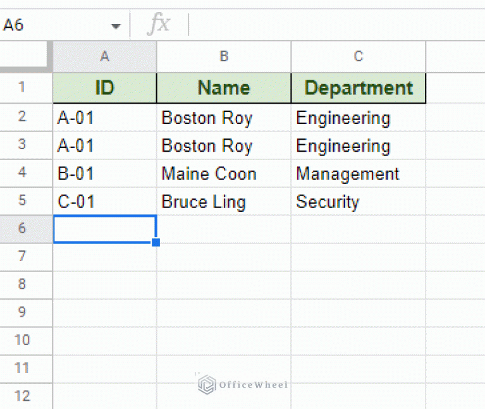485x409 pixels.
Task: Select the cell containing Maine Coon
Action: [x=224, y=174]
